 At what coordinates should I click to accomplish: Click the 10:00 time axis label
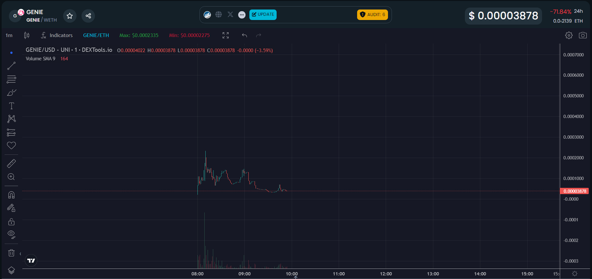click(292, 274)
